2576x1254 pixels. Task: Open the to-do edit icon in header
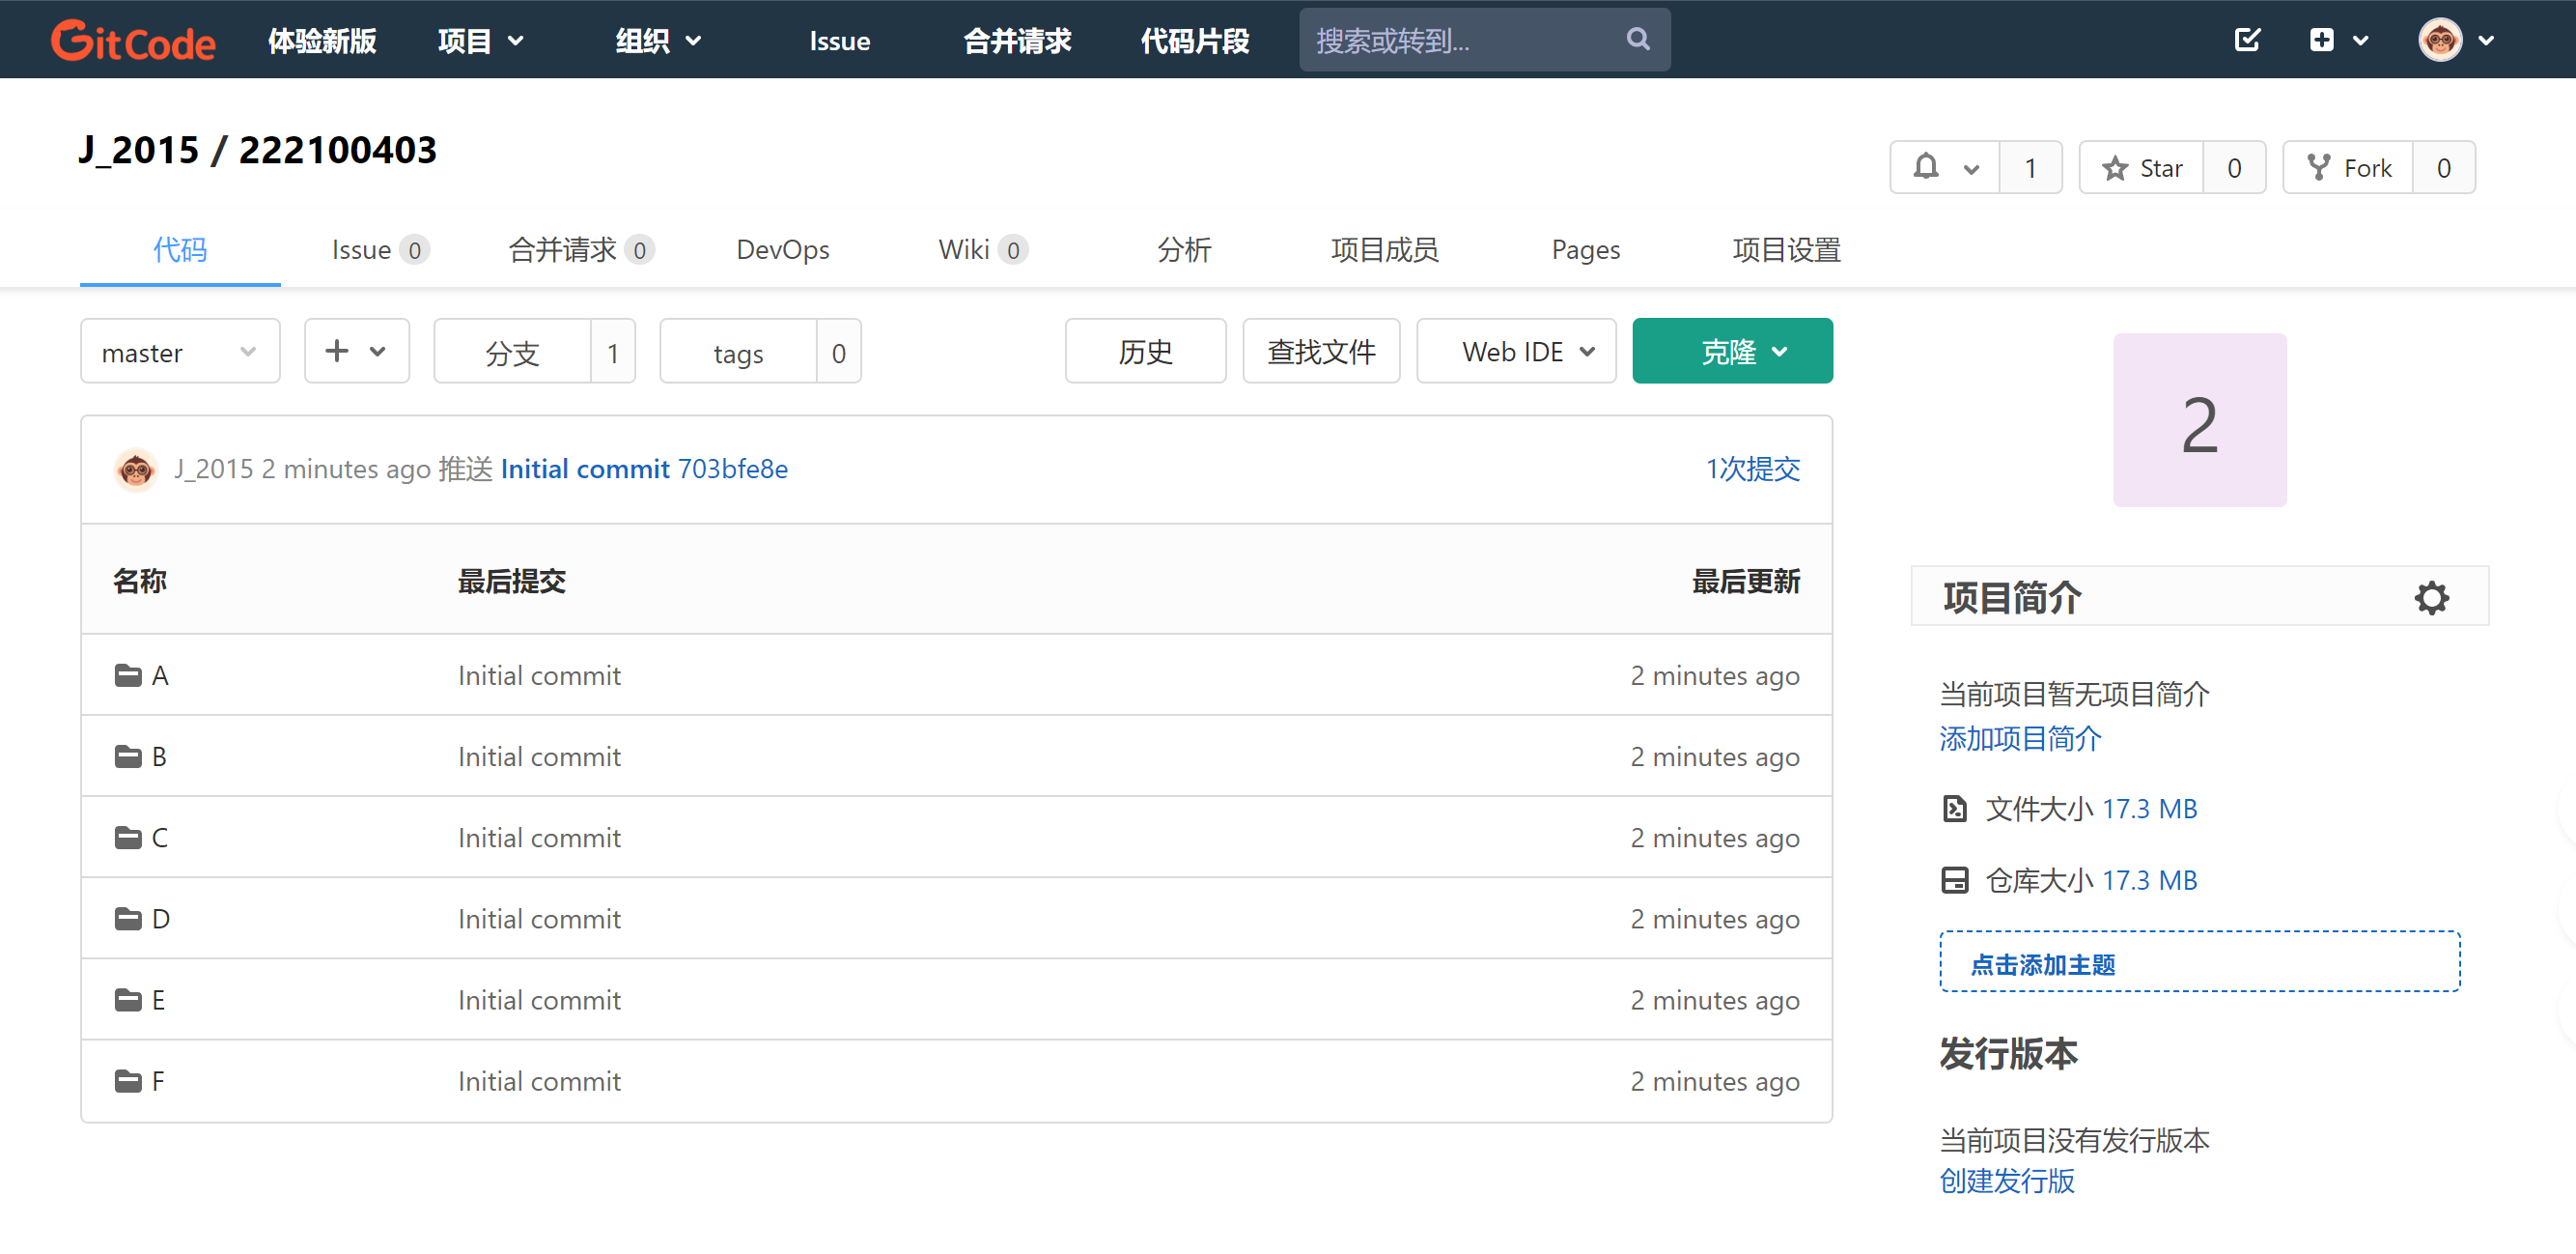click(2247, 40)
